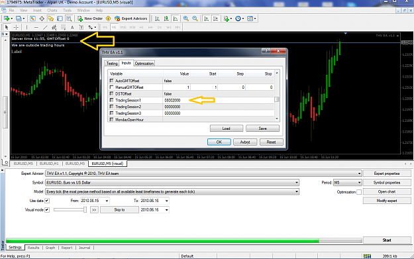Open the Periods clock icon
The height and width of the screenshot is (259, 414).
[239, 19]
